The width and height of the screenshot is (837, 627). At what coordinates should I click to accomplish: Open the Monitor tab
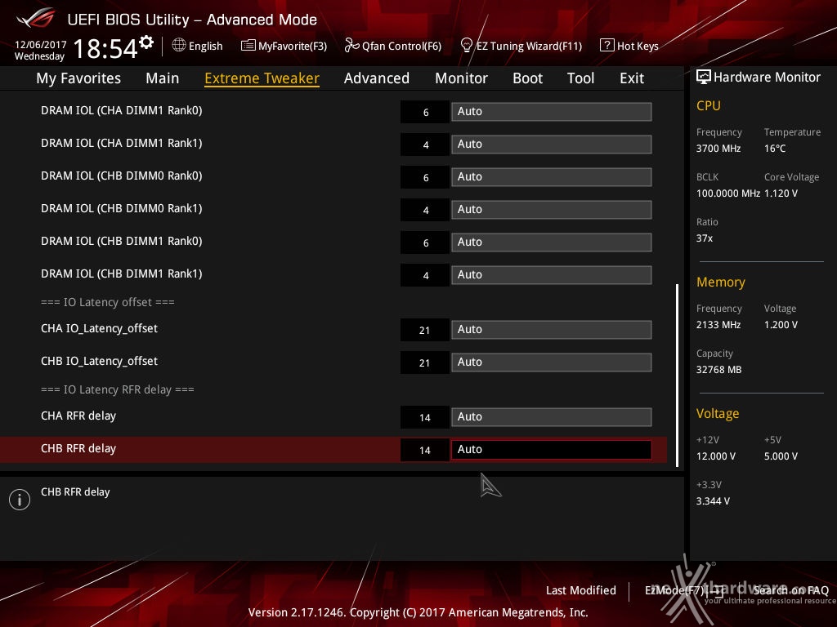[461, 78]
